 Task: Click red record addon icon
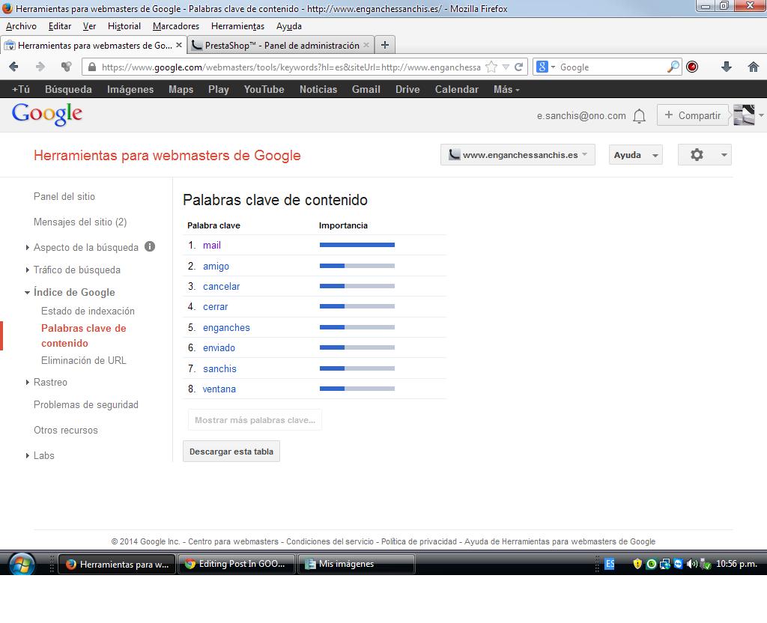pos(692,67)
